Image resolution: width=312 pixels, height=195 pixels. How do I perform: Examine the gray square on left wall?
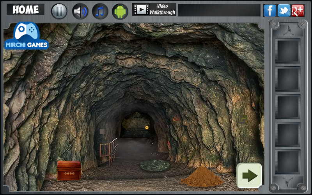click(x=102, y=131)
